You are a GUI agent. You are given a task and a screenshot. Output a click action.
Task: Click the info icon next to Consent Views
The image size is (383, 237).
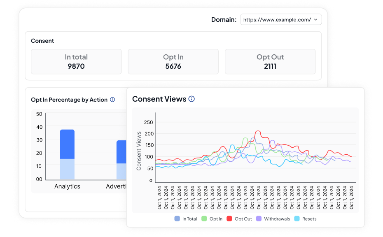click(192, 99)
